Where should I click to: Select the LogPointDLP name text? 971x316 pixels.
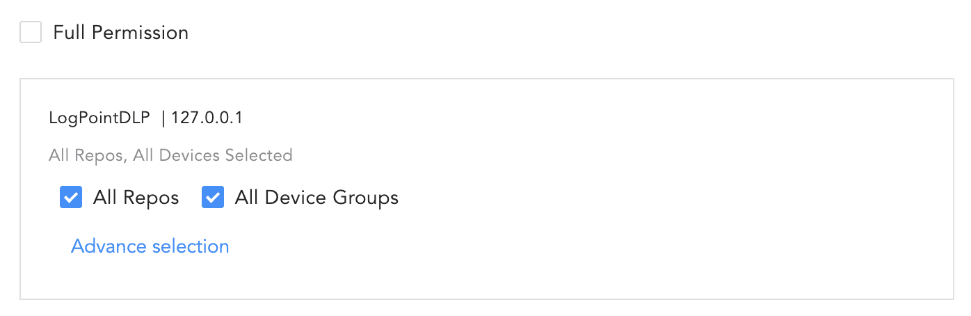coord(99,118)
